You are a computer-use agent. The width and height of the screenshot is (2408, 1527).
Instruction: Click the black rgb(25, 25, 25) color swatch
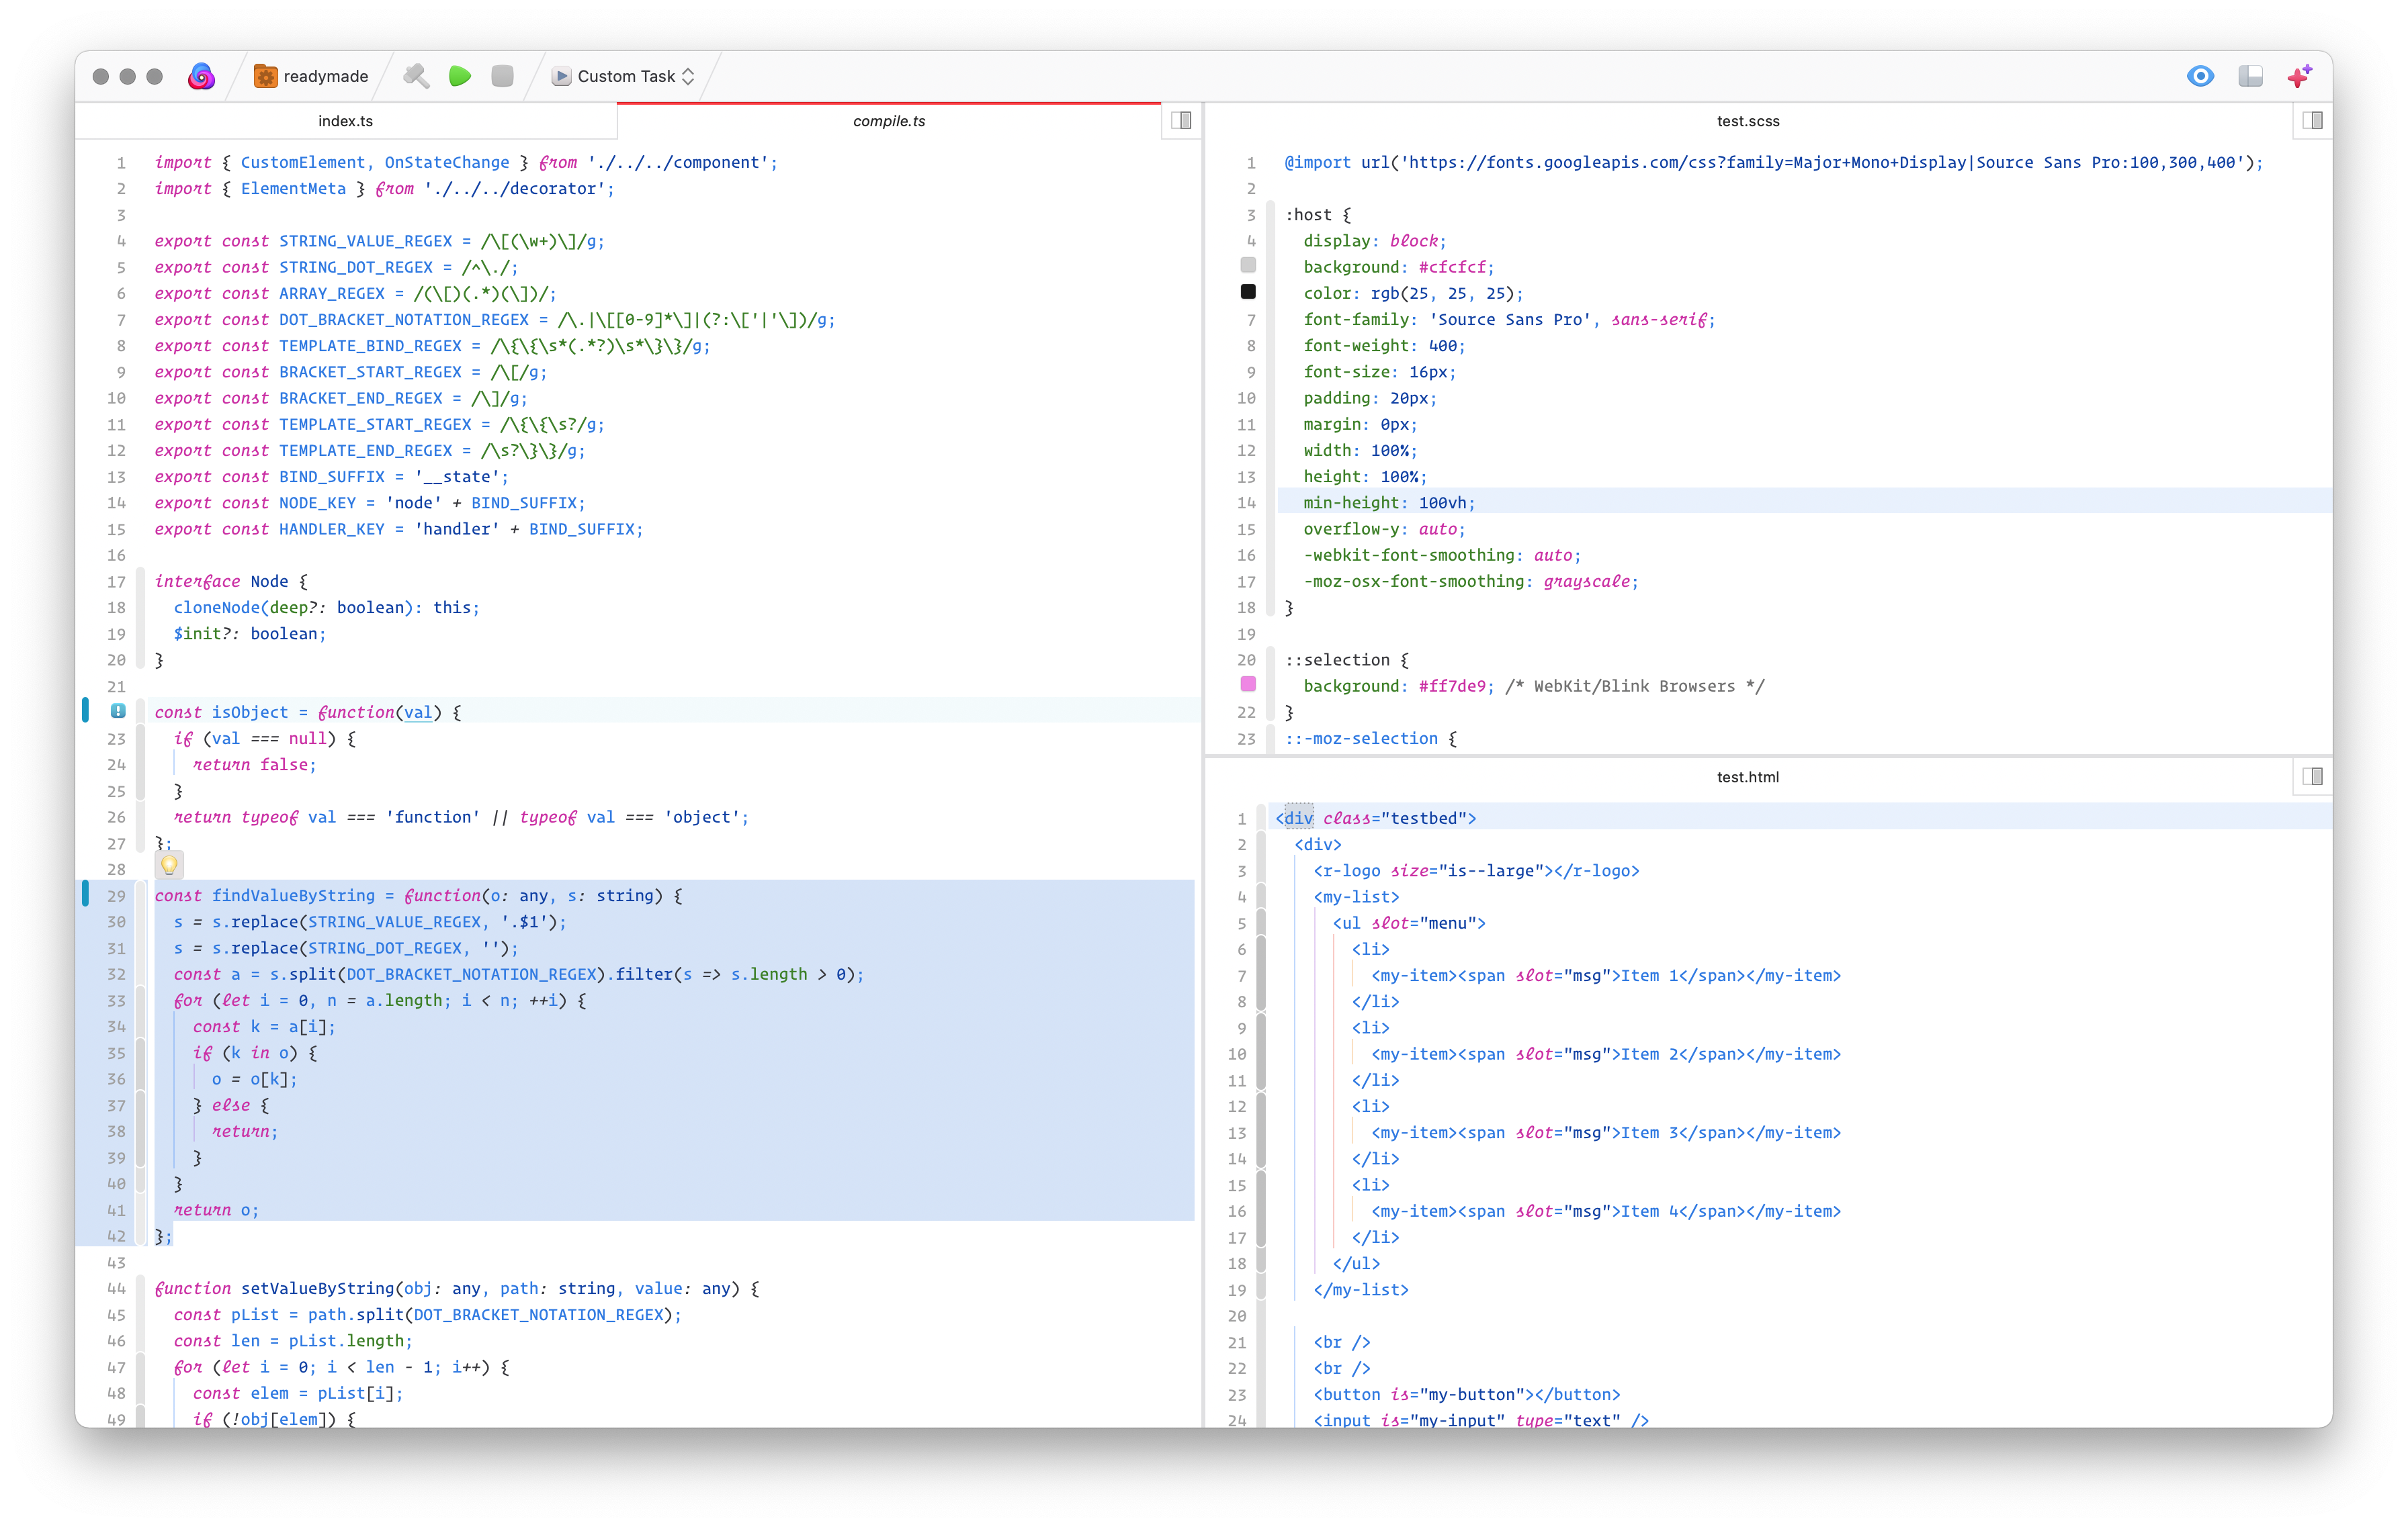(x=1248, y=292)
